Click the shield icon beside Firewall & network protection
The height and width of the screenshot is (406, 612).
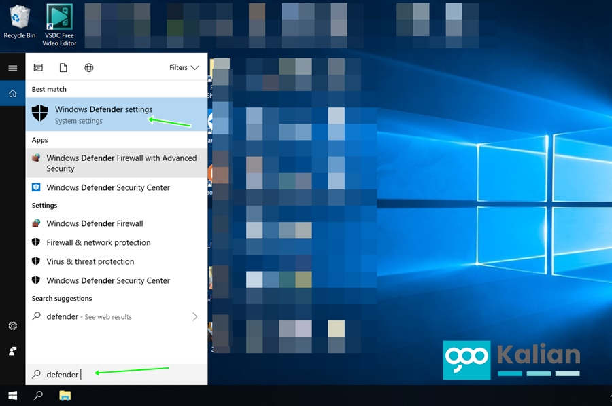coord(36,242)
